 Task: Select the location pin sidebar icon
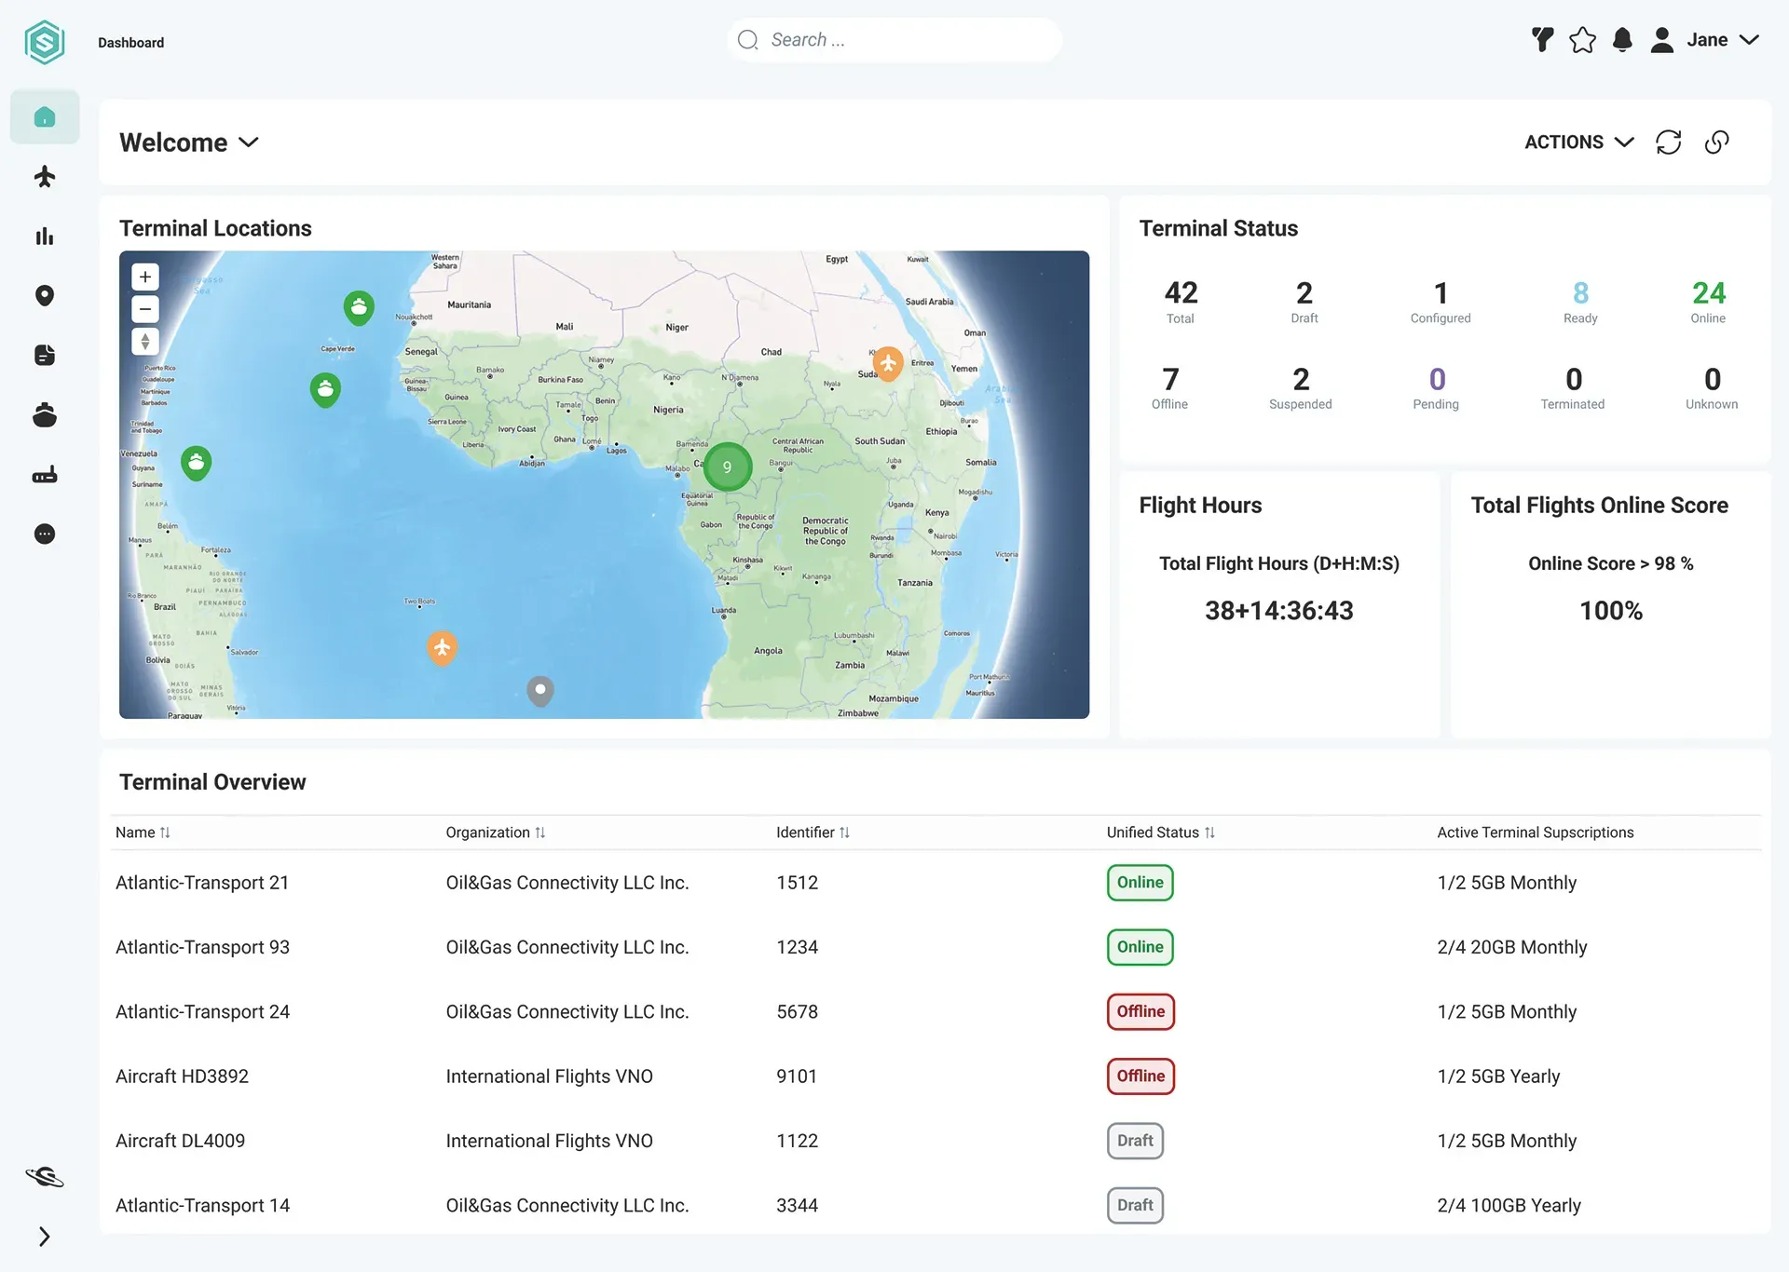coord(45,296)
